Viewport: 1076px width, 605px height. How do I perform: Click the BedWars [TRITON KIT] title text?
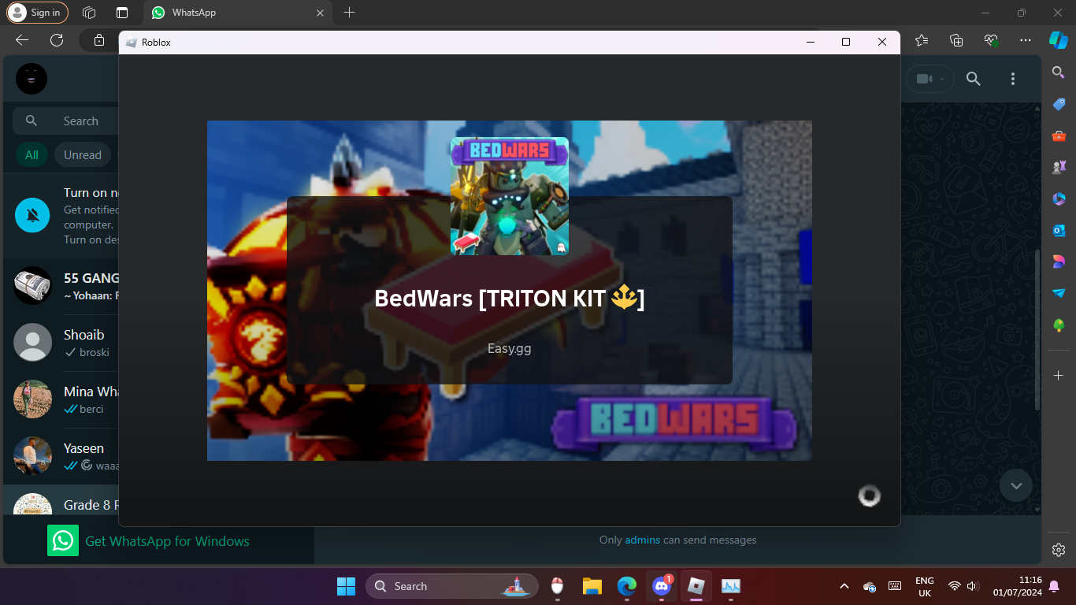pos(510,299)
